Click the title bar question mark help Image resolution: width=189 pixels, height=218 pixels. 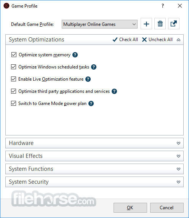pos(163,6)
